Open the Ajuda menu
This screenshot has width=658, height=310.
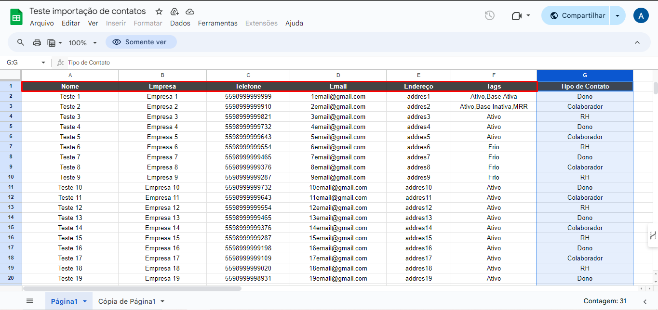click(294, 23)
